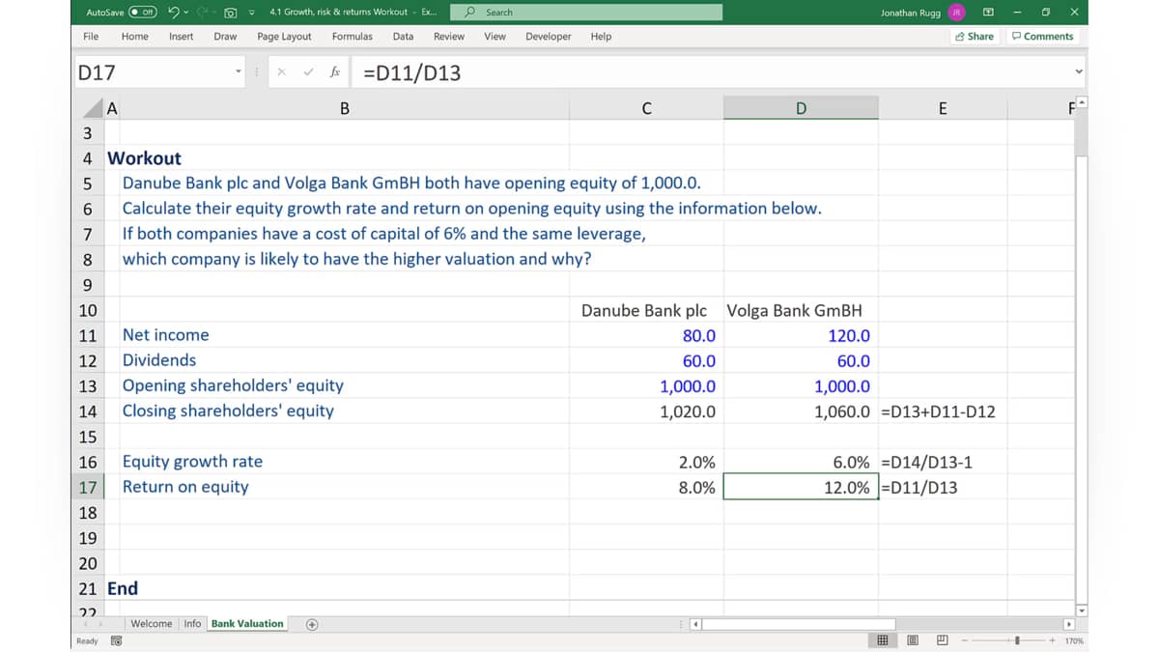Open the File menu
1159x652 pixels.
click(x=91, y=37)
